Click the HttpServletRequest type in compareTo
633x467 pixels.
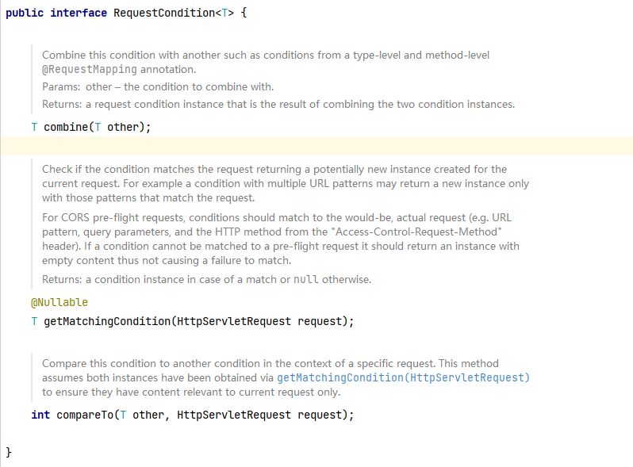click(234, 415)
